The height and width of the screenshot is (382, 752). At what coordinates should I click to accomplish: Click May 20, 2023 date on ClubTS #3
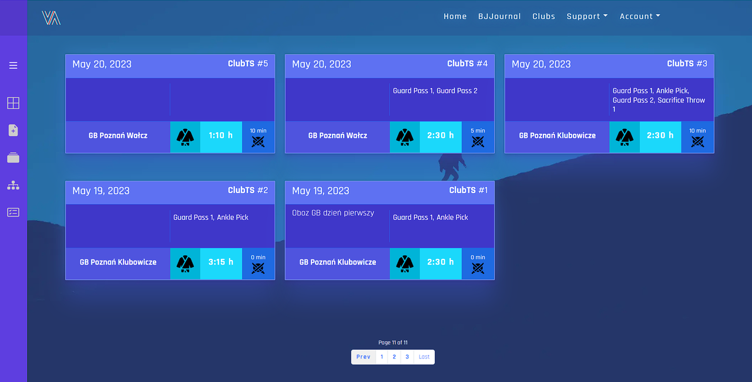(x=541, y=65)
